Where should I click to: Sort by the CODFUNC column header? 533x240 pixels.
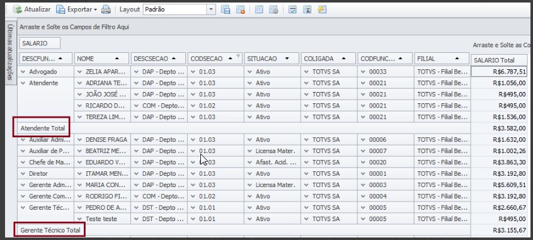(x=385, y=59)
